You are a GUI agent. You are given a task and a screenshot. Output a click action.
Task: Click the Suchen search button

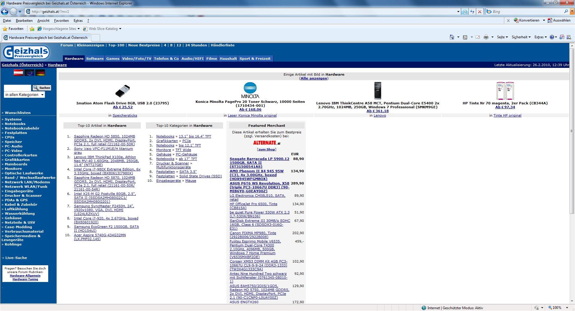[x=42, y=88]
